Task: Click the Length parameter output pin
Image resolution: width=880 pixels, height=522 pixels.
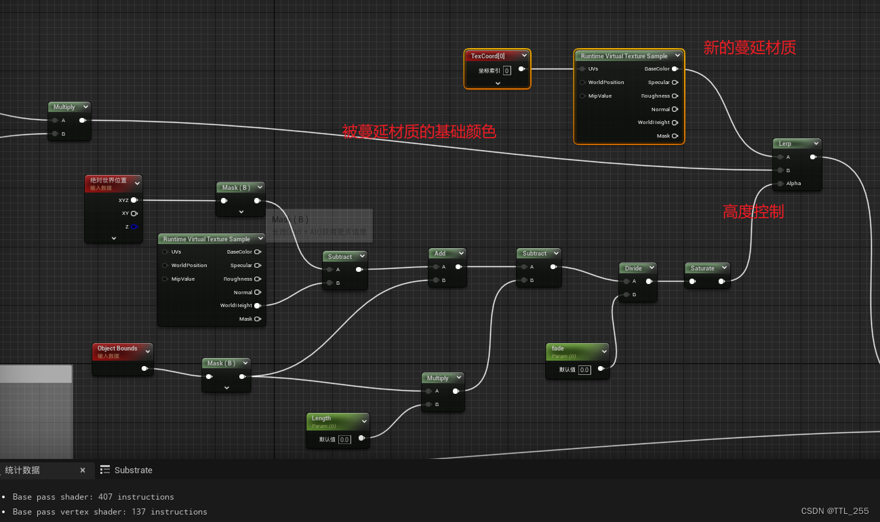Action: [361, 439]
